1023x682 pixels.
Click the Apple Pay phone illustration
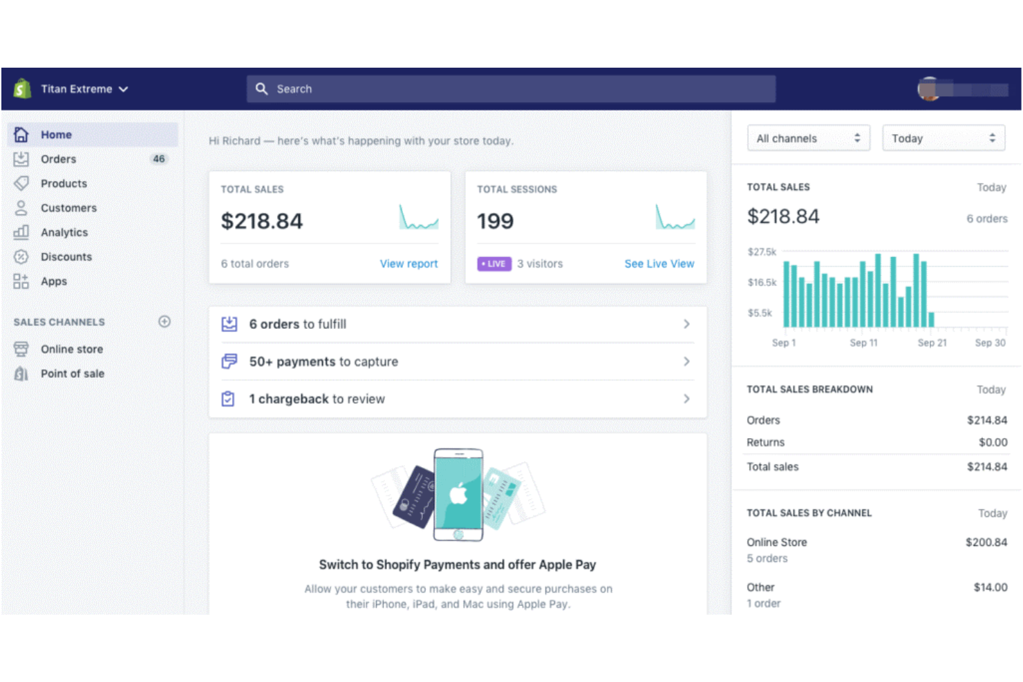coord(458,495)
